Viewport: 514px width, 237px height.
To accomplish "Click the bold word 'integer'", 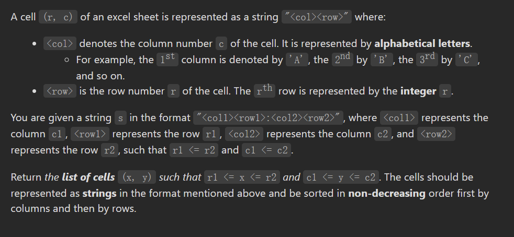I will point(418,91).
